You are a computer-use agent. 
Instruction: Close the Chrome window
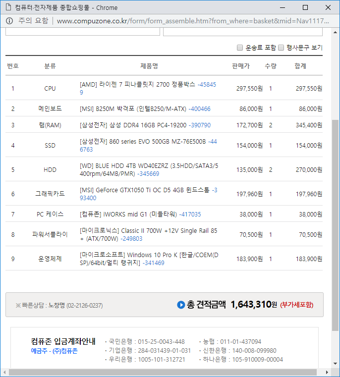click(328, 7)
